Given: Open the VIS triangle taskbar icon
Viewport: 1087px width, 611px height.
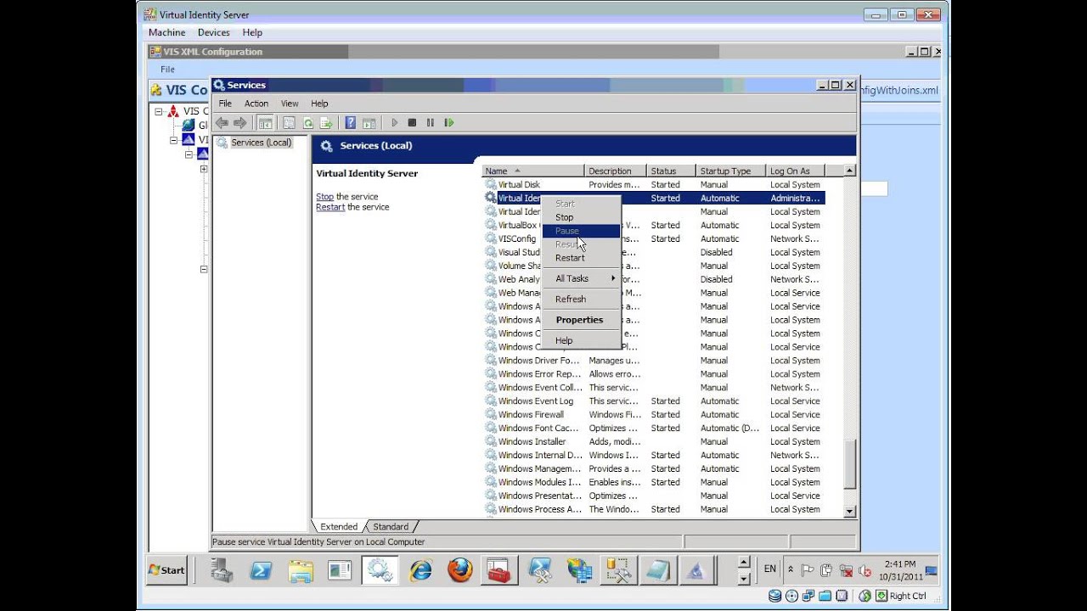Looking at the screenshot, I should pos(696,570).
